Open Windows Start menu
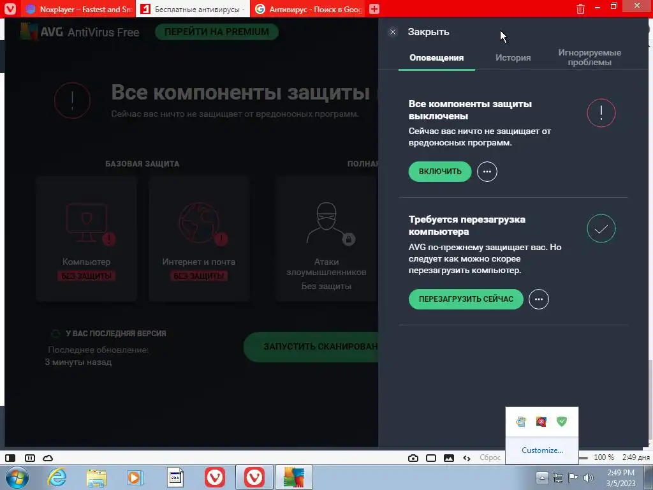653x490 pixels. 17,477
